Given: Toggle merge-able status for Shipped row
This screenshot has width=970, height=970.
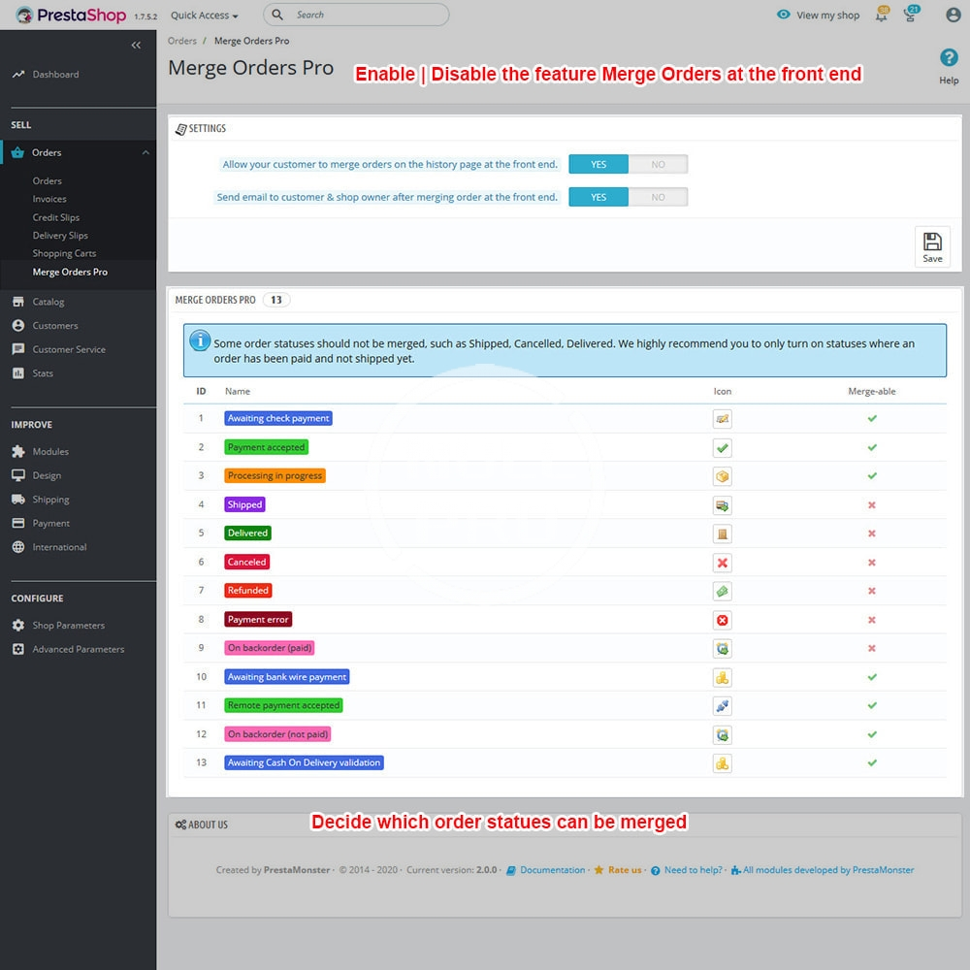Looking at the screenshot, I should pos(871,505).
